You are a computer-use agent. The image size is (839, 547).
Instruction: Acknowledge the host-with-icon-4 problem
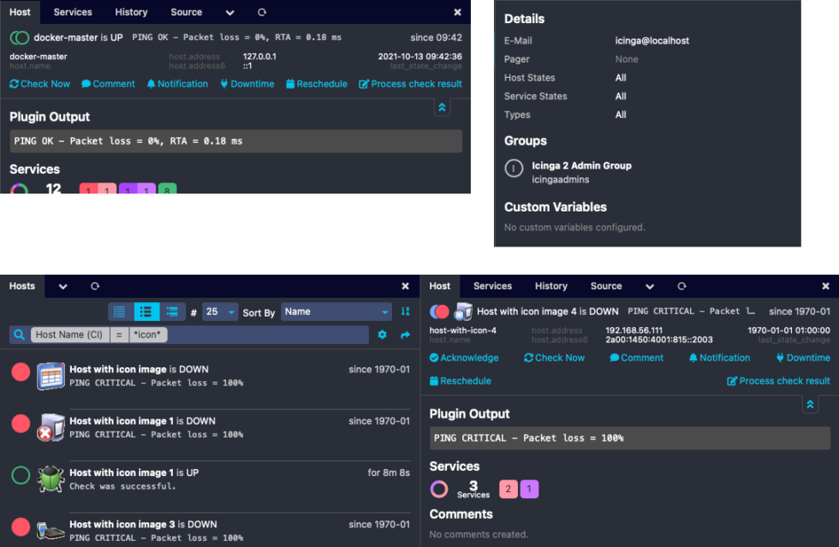[x=464, y=358]
